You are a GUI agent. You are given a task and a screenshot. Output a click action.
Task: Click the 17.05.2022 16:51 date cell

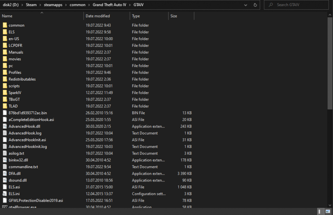coord(99,201)
